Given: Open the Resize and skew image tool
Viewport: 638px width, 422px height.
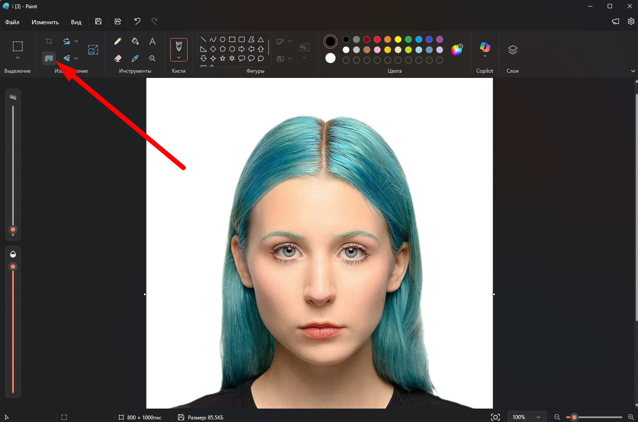Looking at the screenshot, I should point(93,50).
